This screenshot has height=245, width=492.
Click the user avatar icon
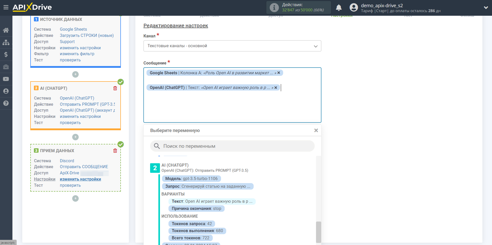coord(354,7)
